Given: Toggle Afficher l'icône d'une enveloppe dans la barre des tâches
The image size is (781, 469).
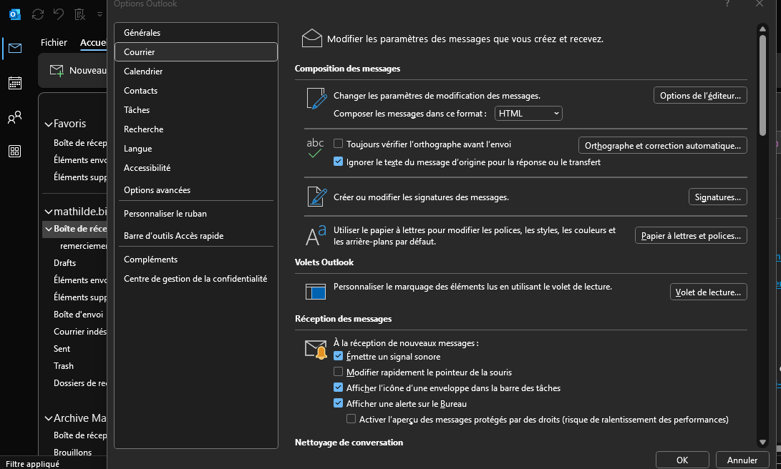Looking at the screenshot, I should click(x=338, y=387).
